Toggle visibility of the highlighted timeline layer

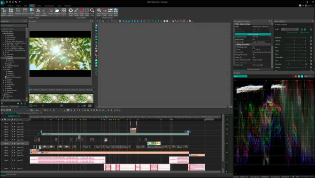click(x=12, y=143)
